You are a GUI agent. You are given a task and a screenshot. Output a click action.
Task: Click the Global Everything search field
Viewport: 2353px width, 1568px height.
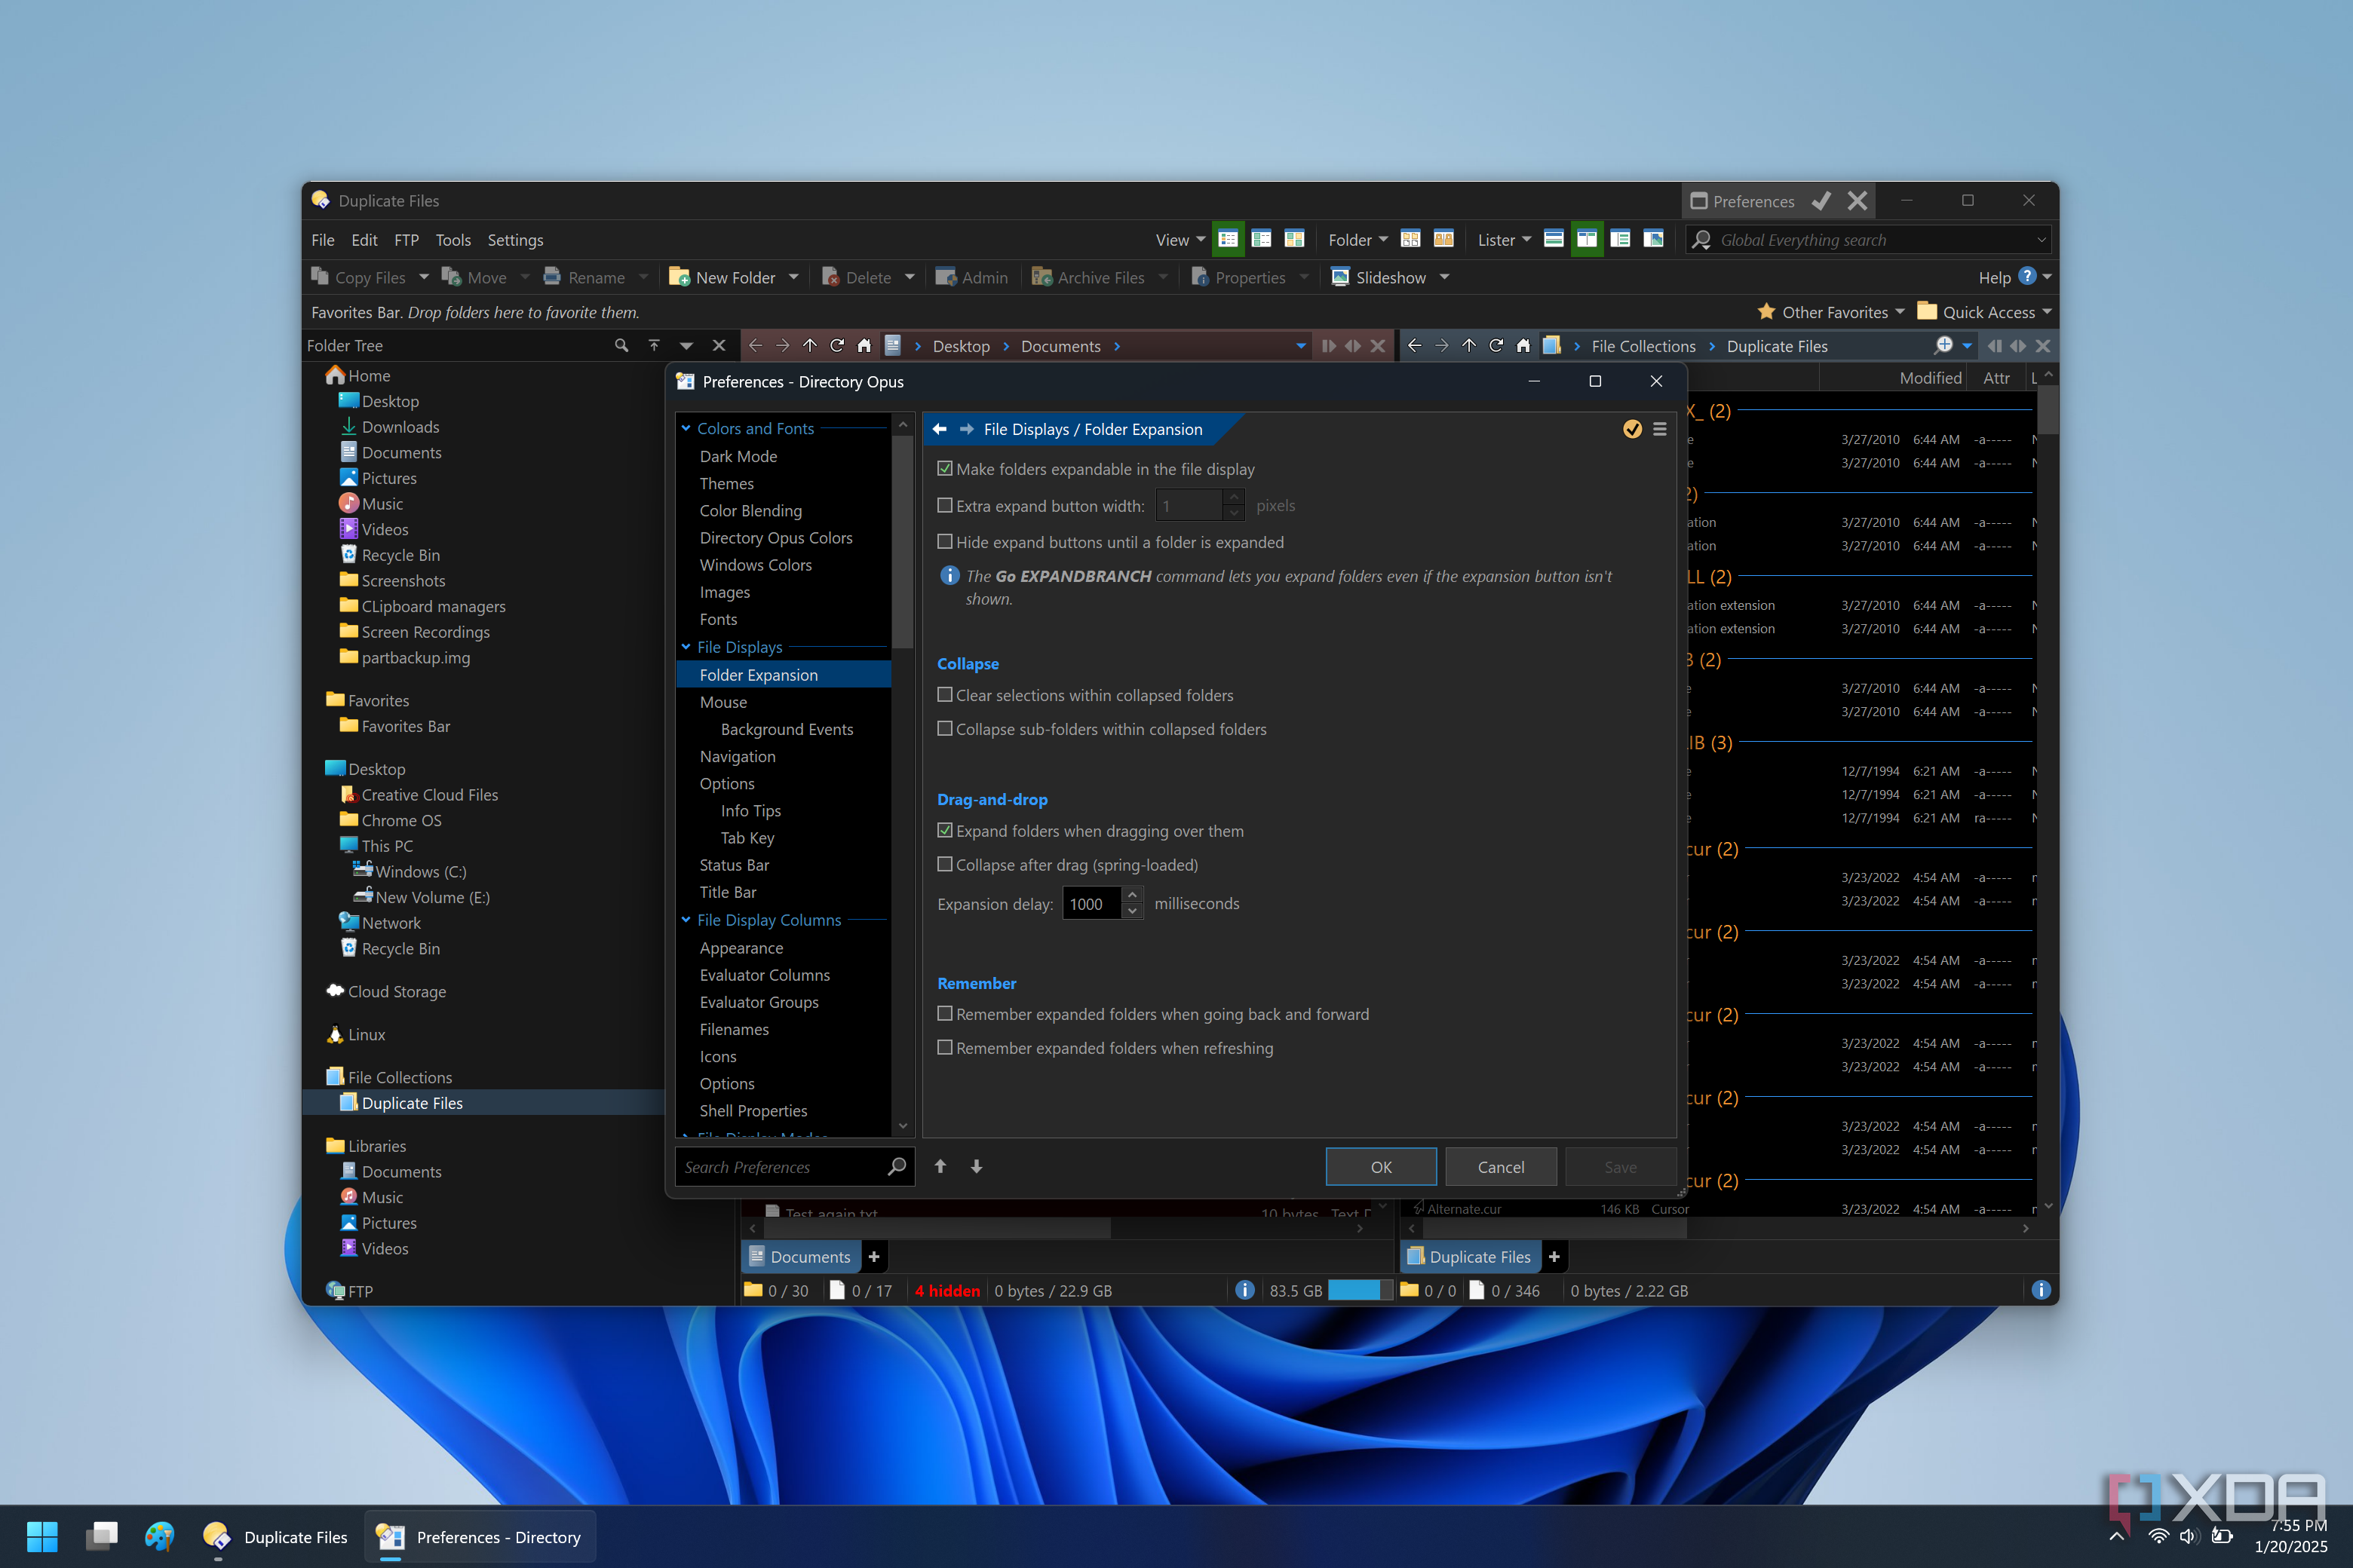(1870, 240)
